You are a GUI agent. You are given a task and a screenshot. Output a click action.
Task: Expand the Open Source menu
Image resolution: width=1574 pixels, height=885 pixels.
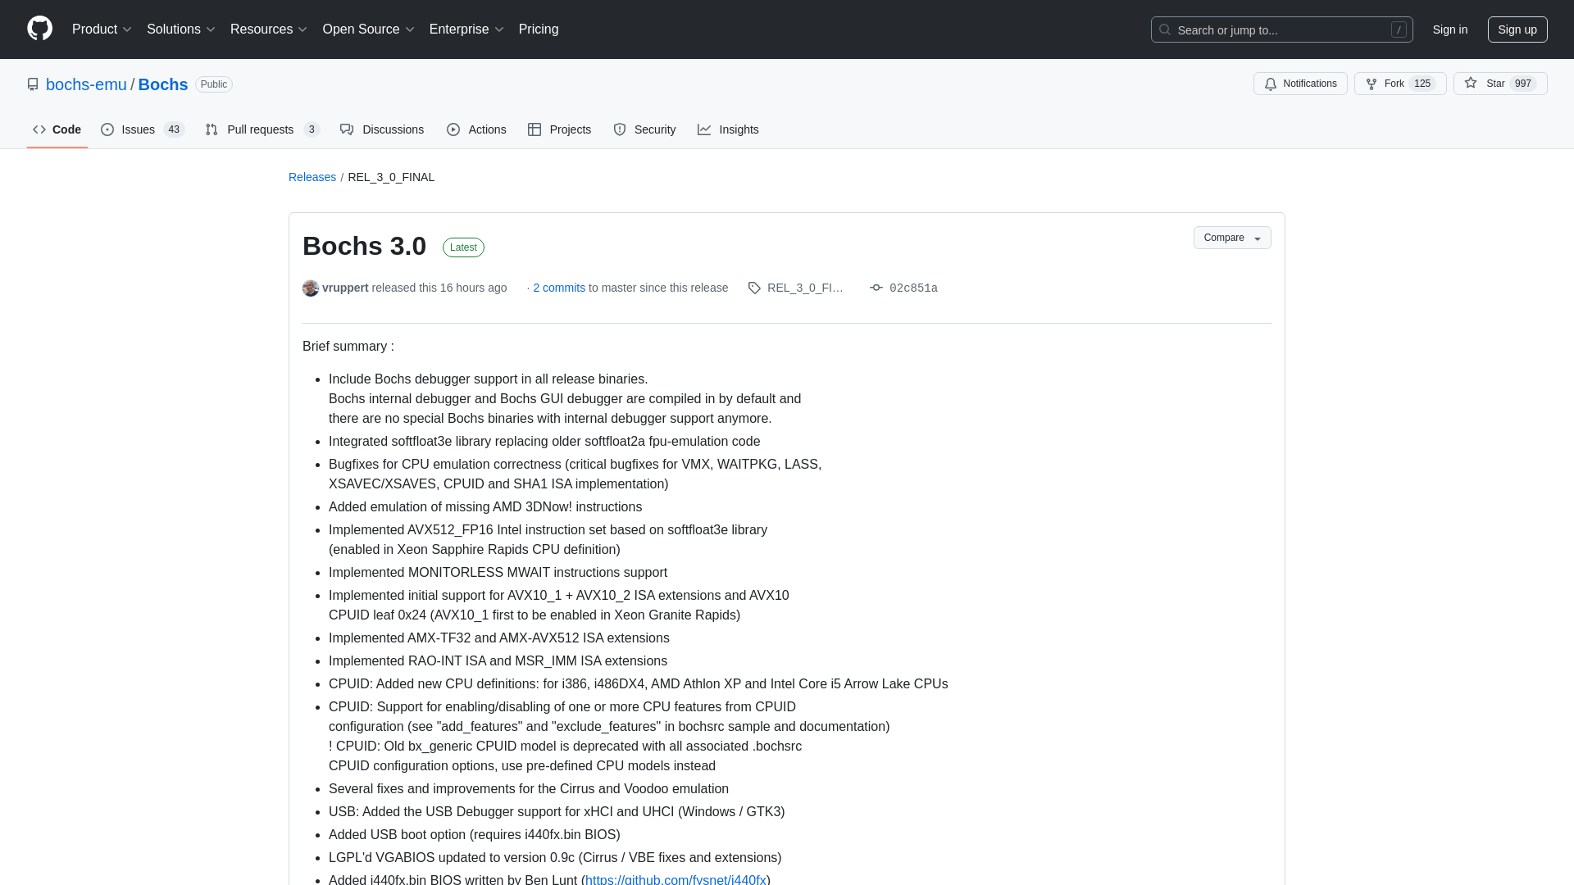click(368, 29)
